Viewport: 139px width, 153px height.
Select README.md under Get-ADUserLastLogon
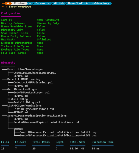pos(20,96)
